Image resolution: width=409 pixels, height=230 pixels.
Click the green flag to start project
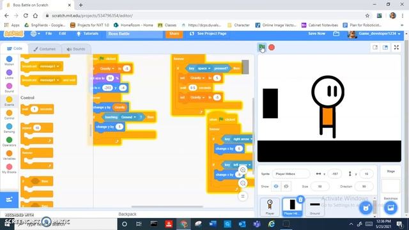pyautogui.click(x=262, y=47)
